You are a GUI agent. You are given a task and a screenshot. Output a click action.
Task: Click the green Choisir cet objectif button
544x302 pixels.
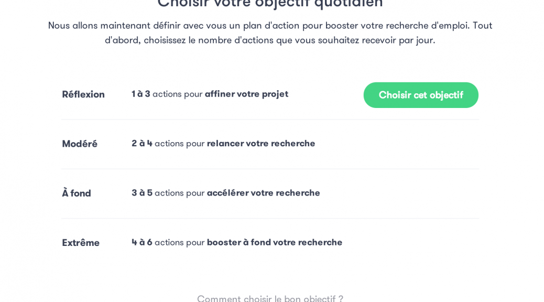(420, 95)
